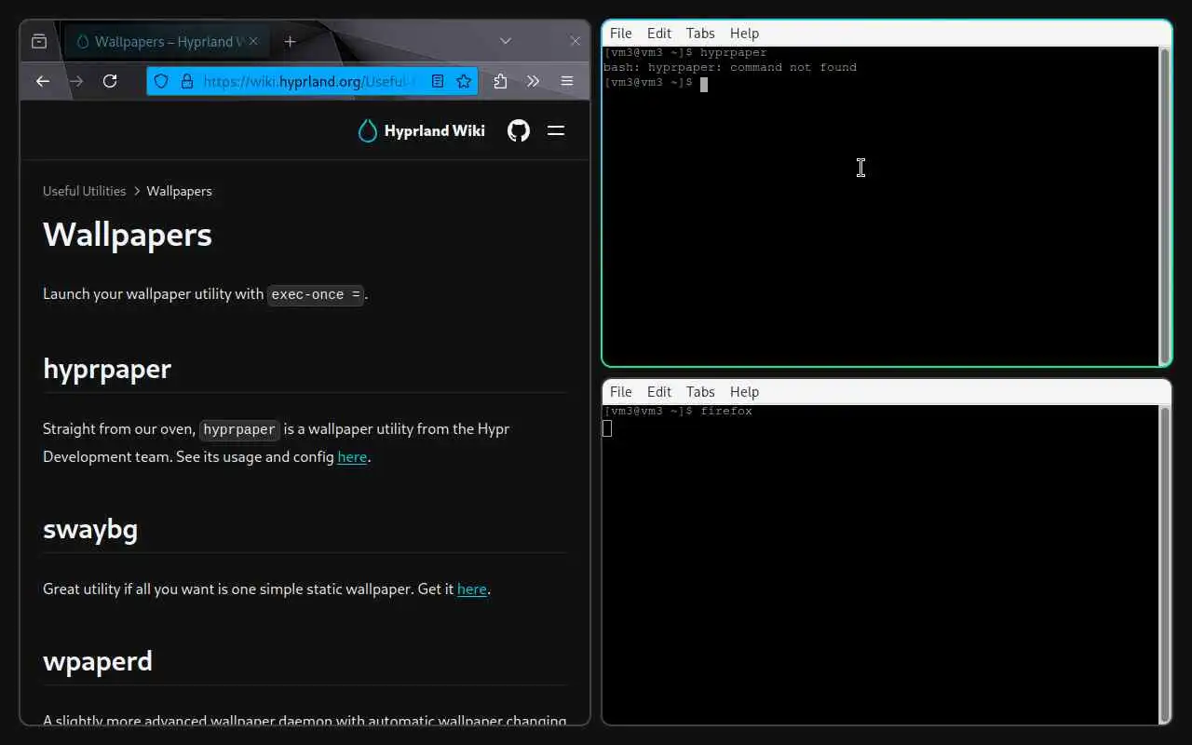Click 'command not found' error line in terminal
Viewport: 1192px width, 745px height.
pos(730,67)
